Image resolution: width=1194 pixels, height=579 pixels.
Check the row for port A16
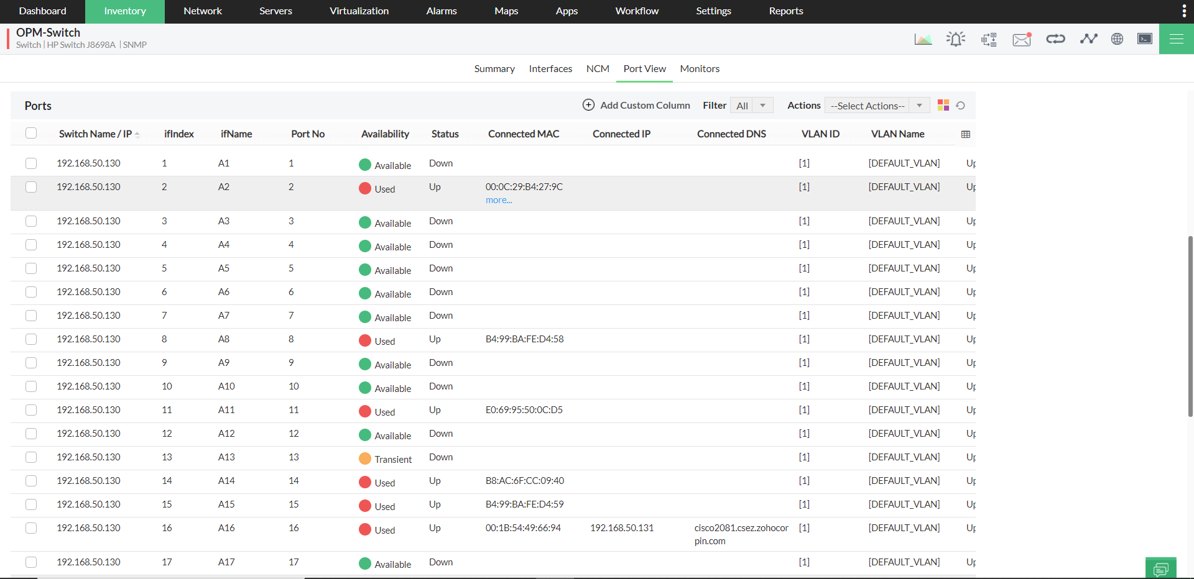click(x=31, y=528)
